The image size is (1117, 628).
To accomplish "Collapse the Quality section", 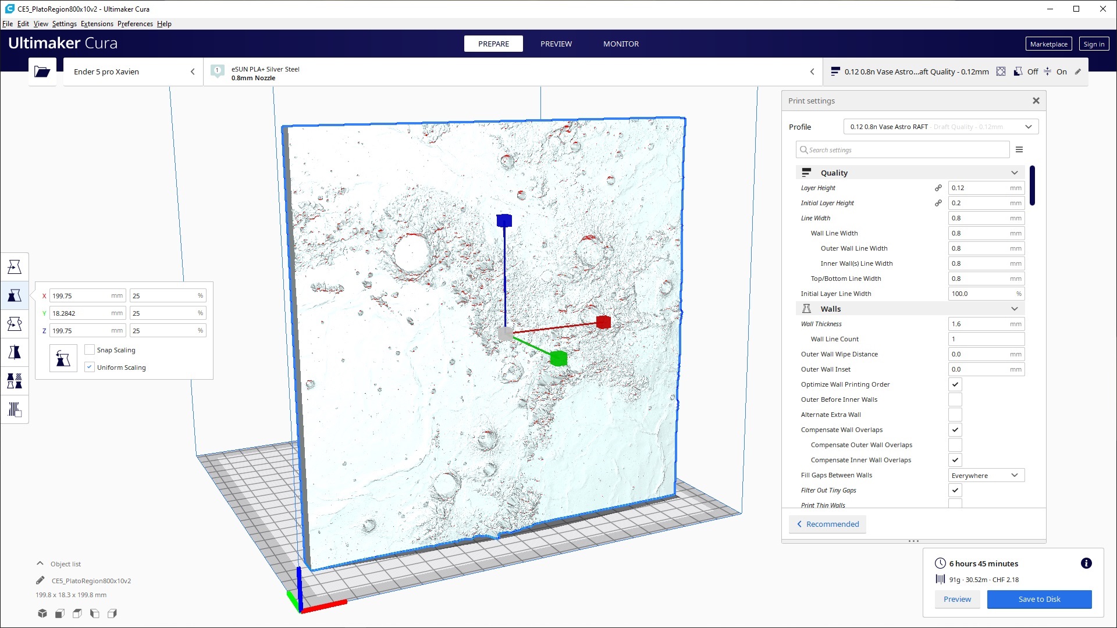I will [910, 173].
